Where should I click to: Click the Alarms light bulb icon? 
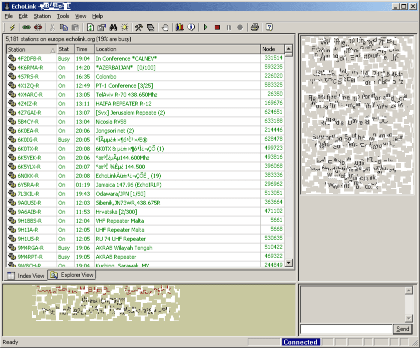tap(125, 27)
